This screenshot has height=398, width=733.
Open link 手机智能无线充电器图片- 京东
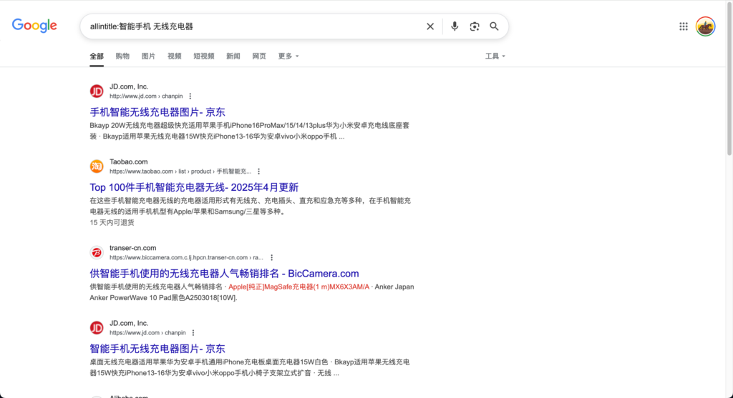click(157, 112)
